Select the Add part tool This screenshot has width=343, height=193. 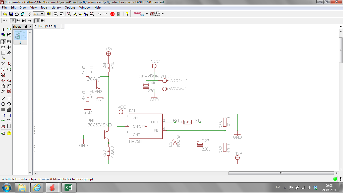coord(9,64)
